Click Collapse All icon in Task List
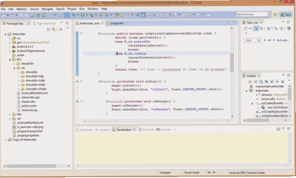Screen dimensions: 296x178 [281, 28]
